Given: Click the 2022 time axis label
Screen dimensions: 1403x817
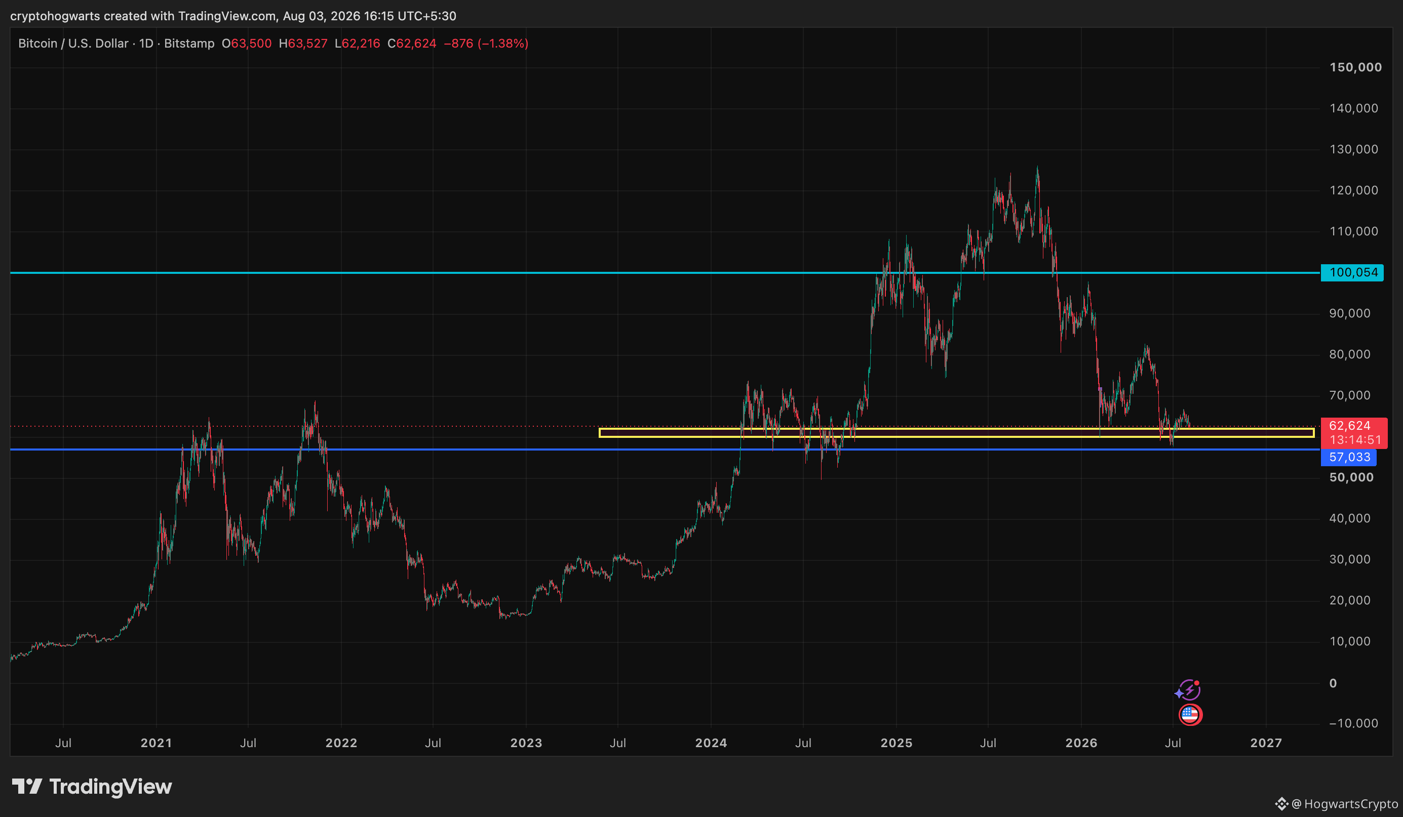Looking at the screenshot, I should 341,743.
